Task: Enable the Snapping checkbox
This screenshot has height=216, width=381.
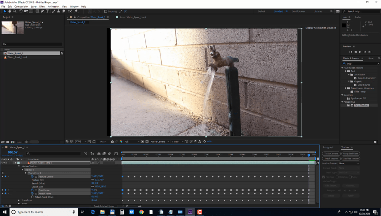Action: pos(106,11)
